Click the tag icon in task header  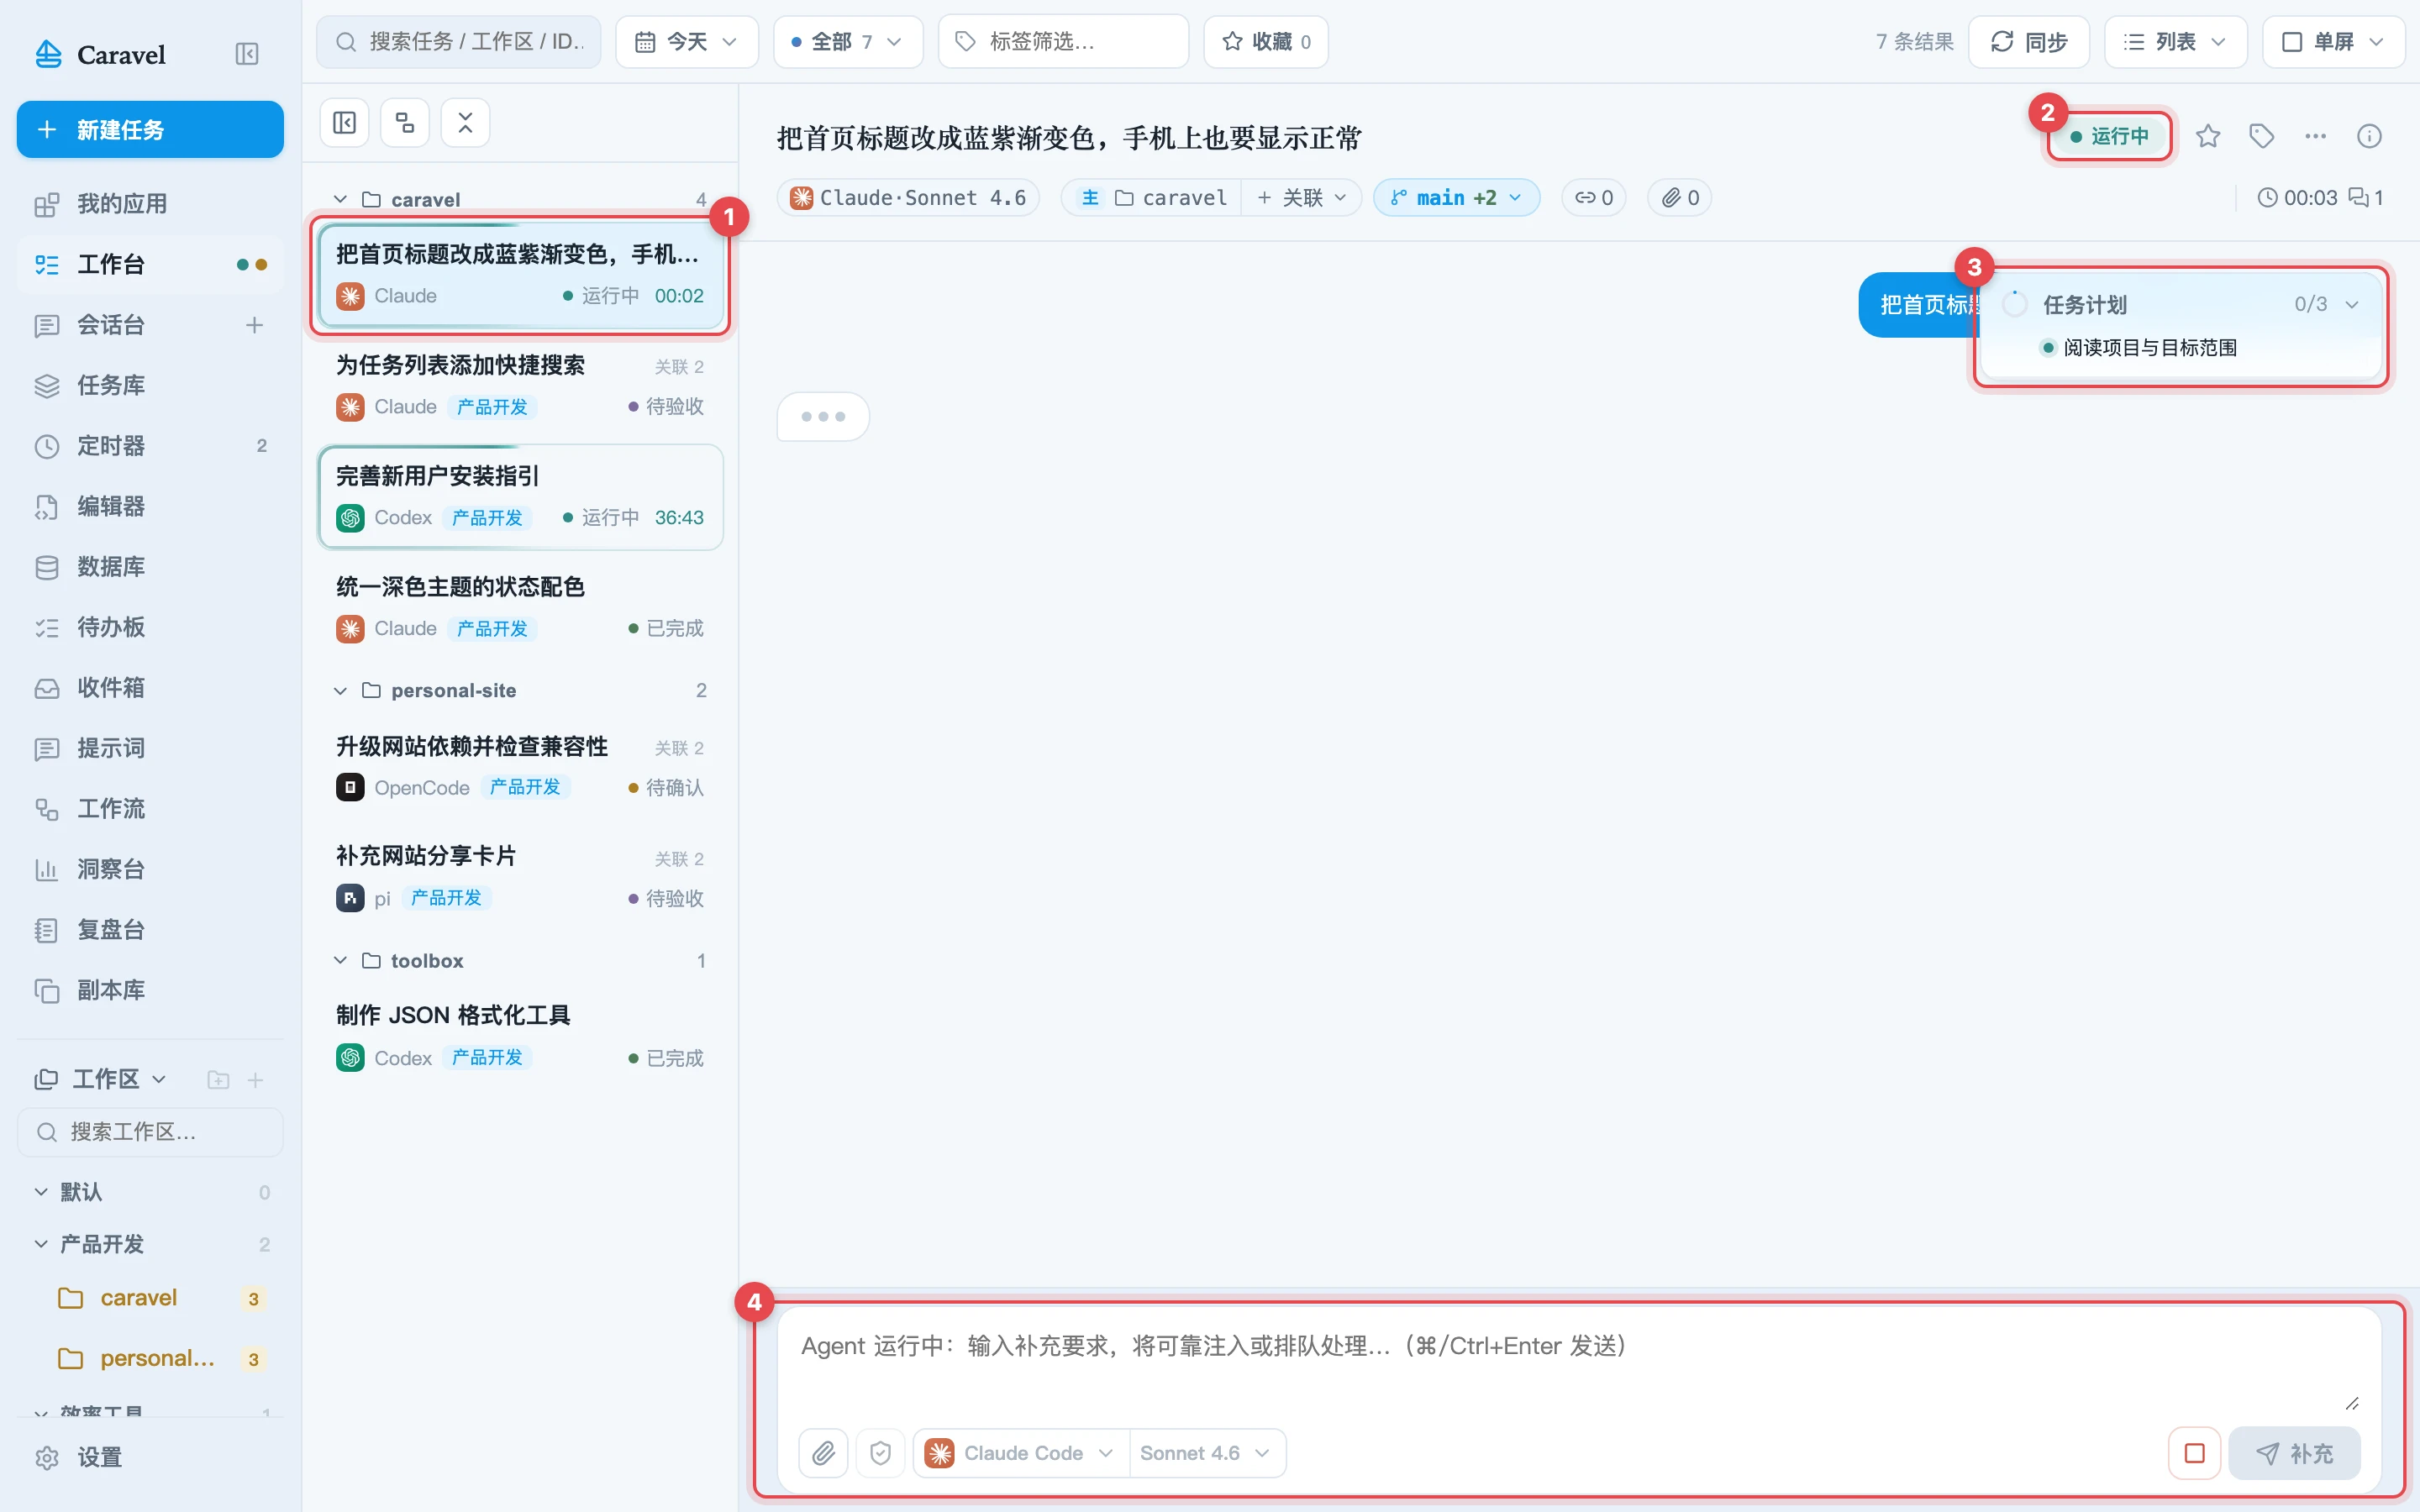pos(2261,136)
